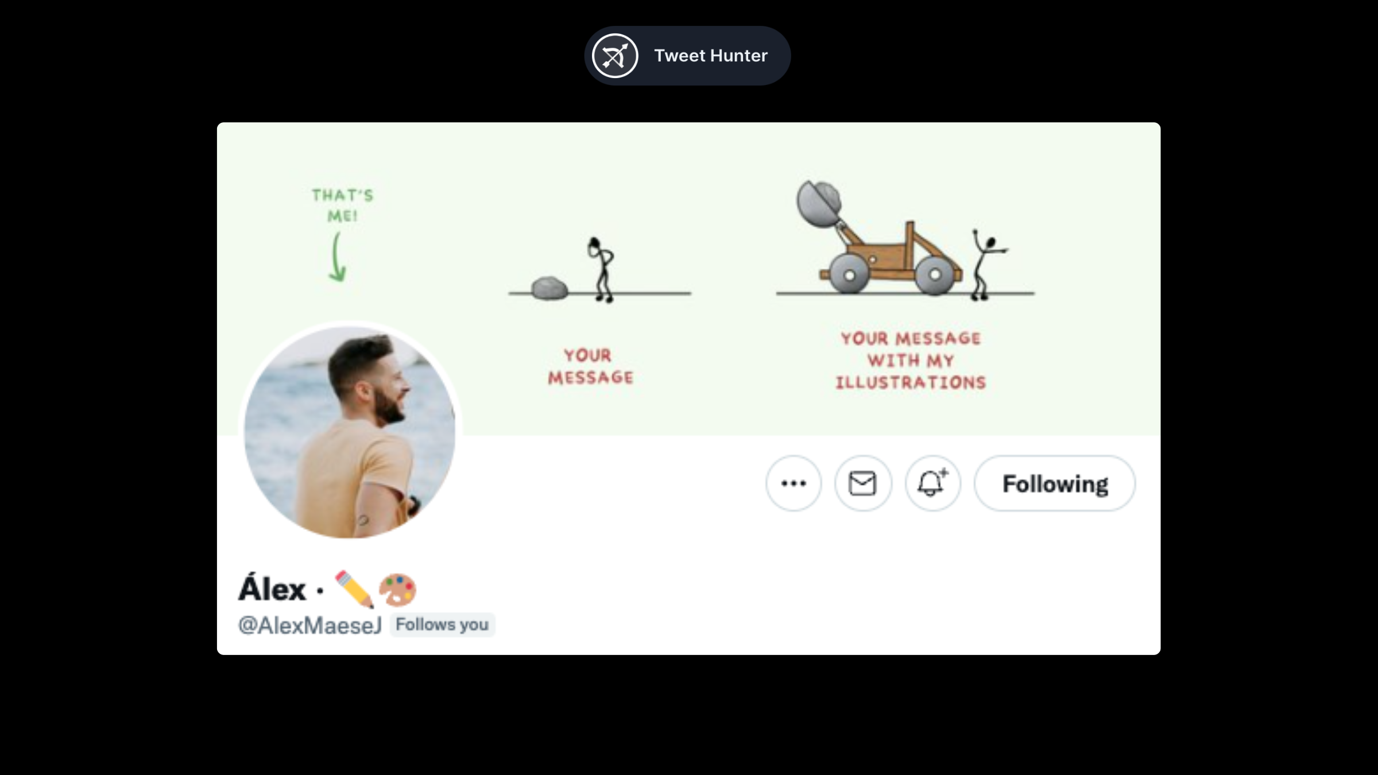Click the stick figure pointing at catapult

tap(985, 265)
